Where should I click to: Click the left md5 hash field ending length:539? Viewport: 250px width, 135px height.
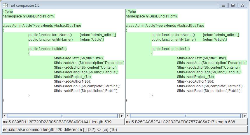[x=63, y=122]
